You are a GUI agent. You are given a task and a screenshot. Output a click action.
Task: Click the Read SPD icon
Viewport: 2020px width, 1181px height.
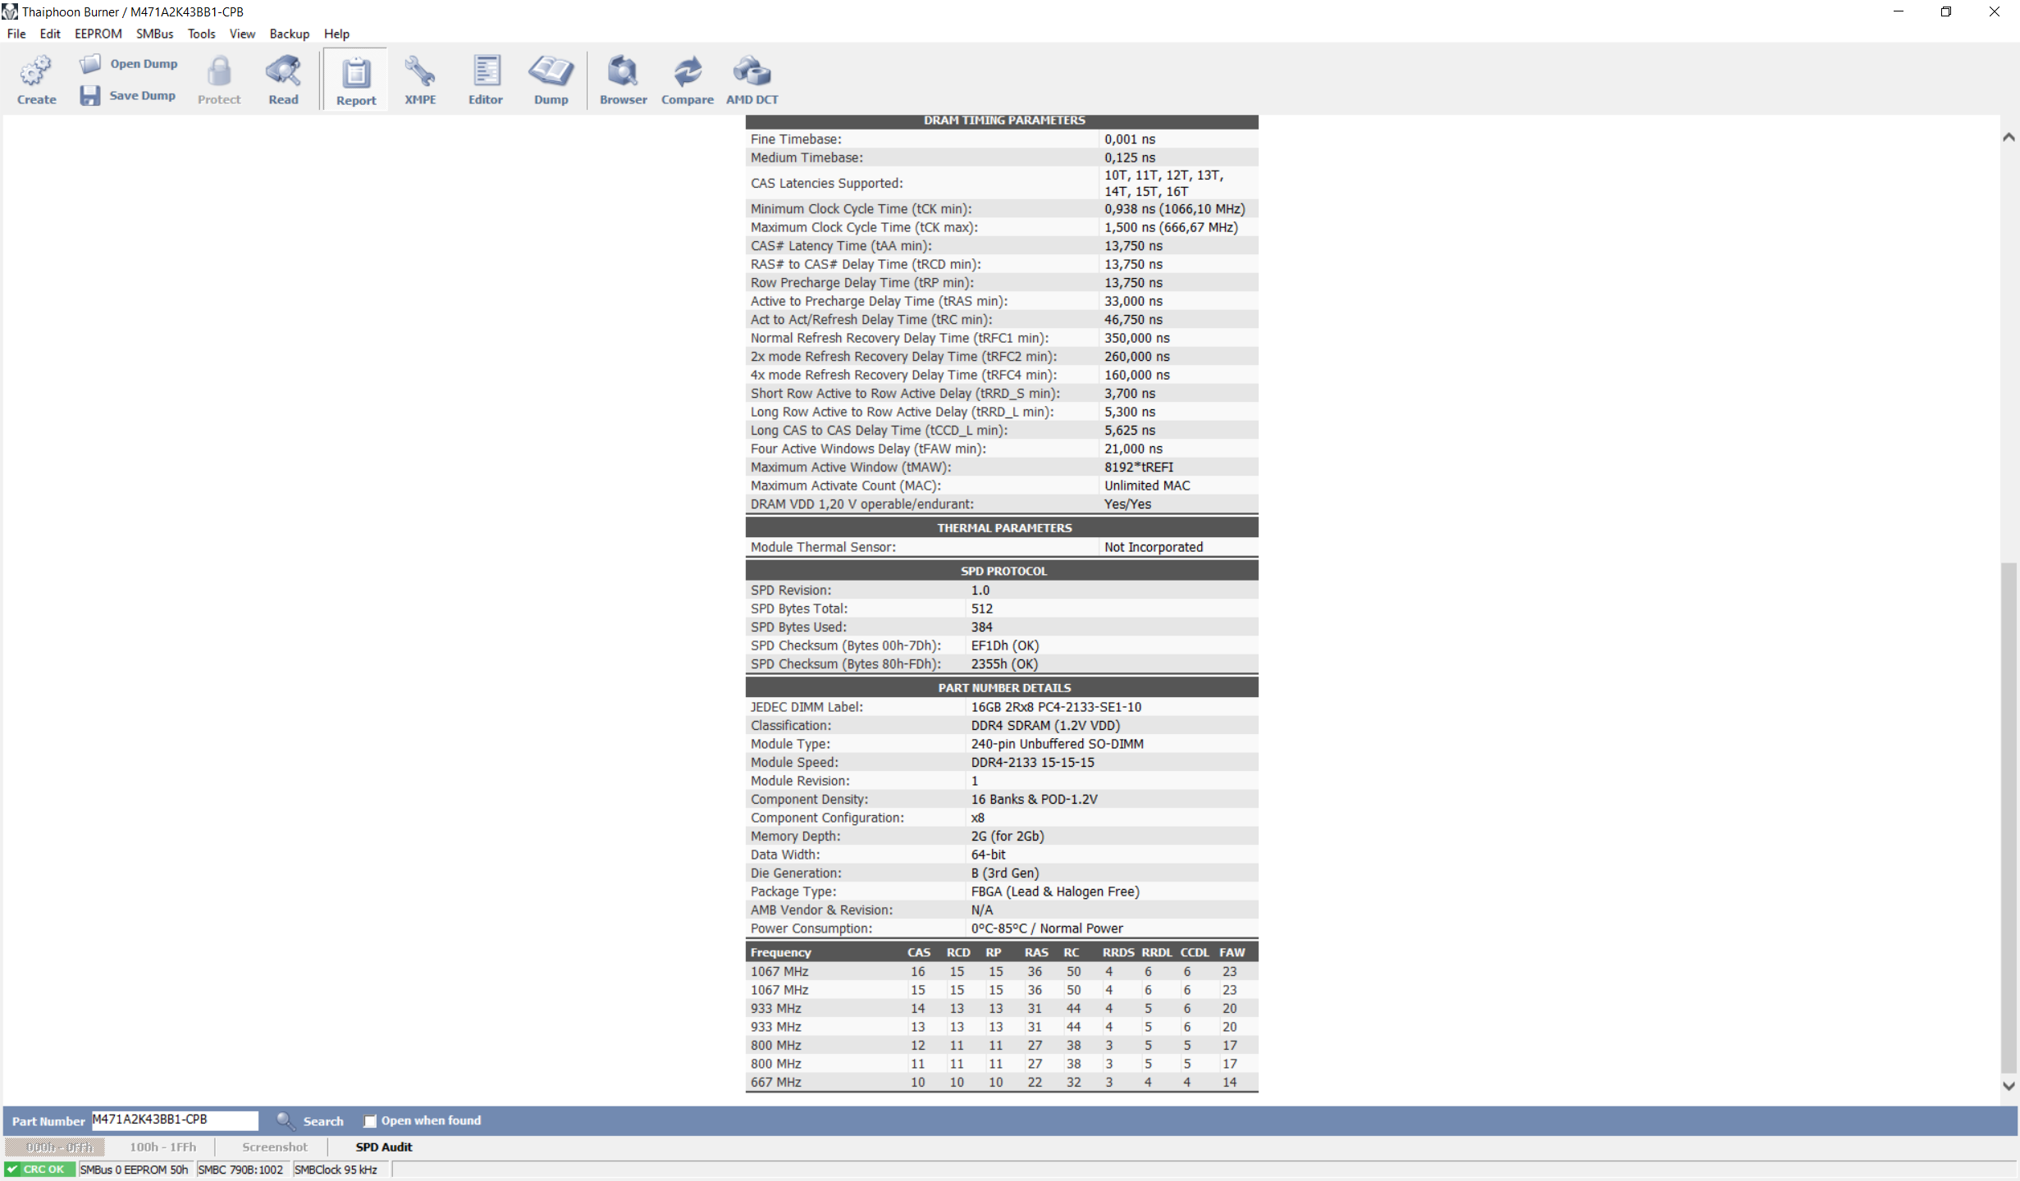pyautogui.click(x=283, y=72)
